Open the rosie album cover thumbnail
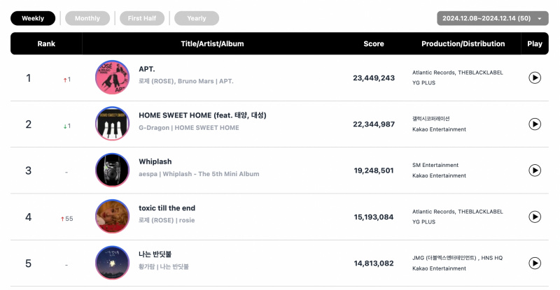Screen dimensions: 560x290 (112, 216)
